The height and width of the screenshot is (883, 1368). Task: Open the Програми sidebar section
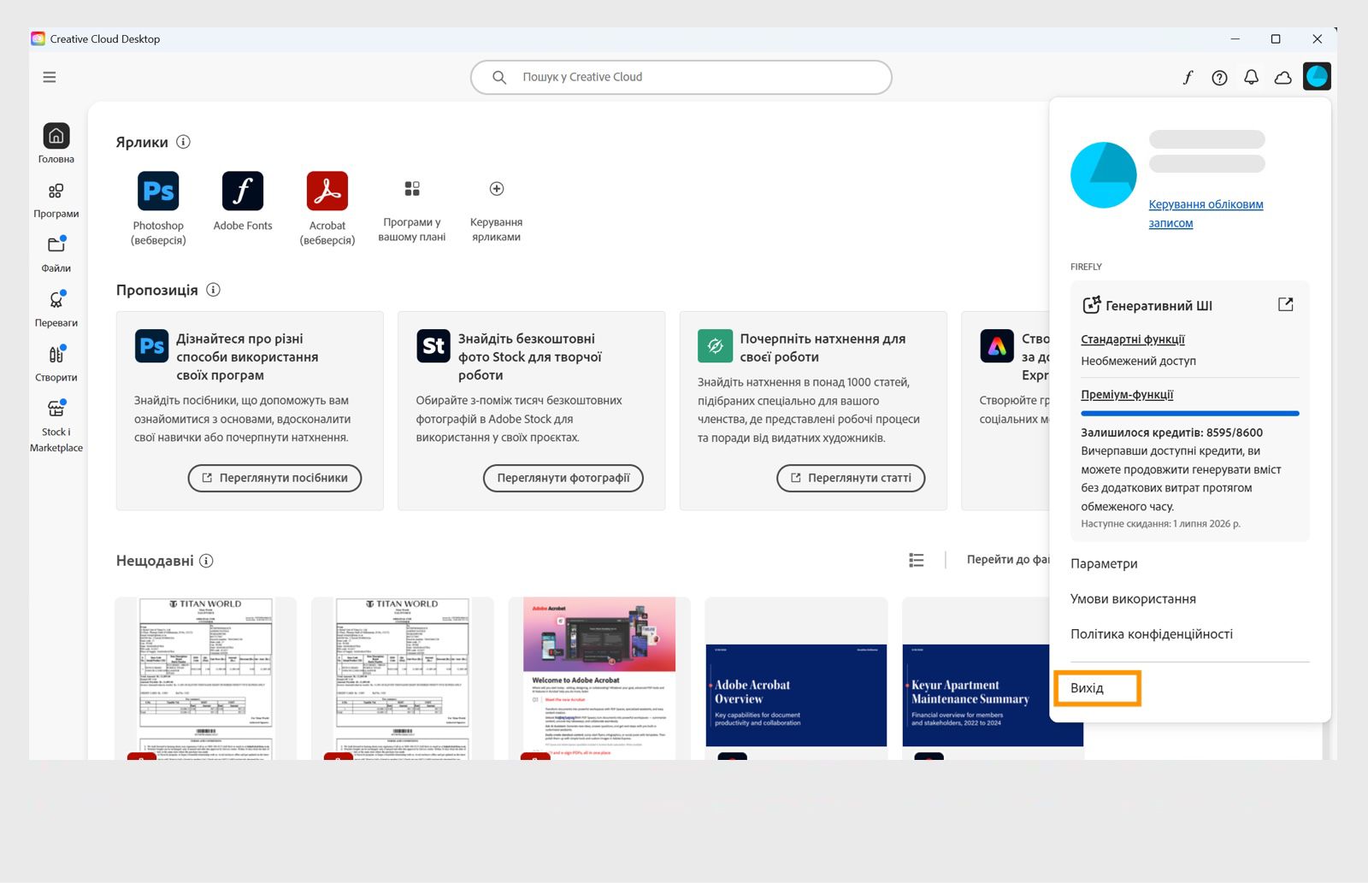pyautogui.click(x=56, y=200)
